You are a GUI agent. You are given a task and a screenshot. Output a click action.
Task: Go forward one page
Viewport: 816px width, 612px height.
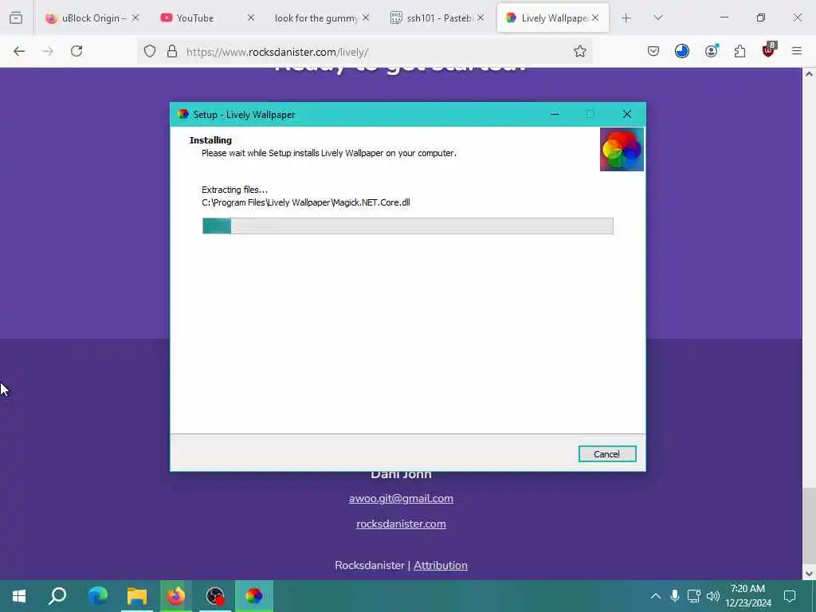[x=48, y=51]
